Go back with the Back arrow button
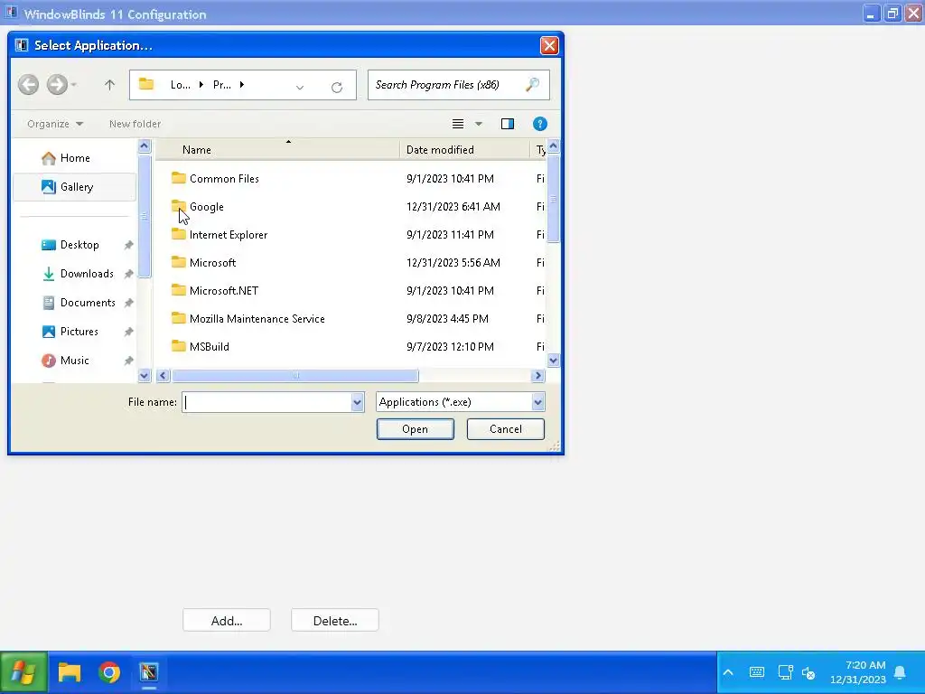925x694 pixels. [x=28, y=84]
